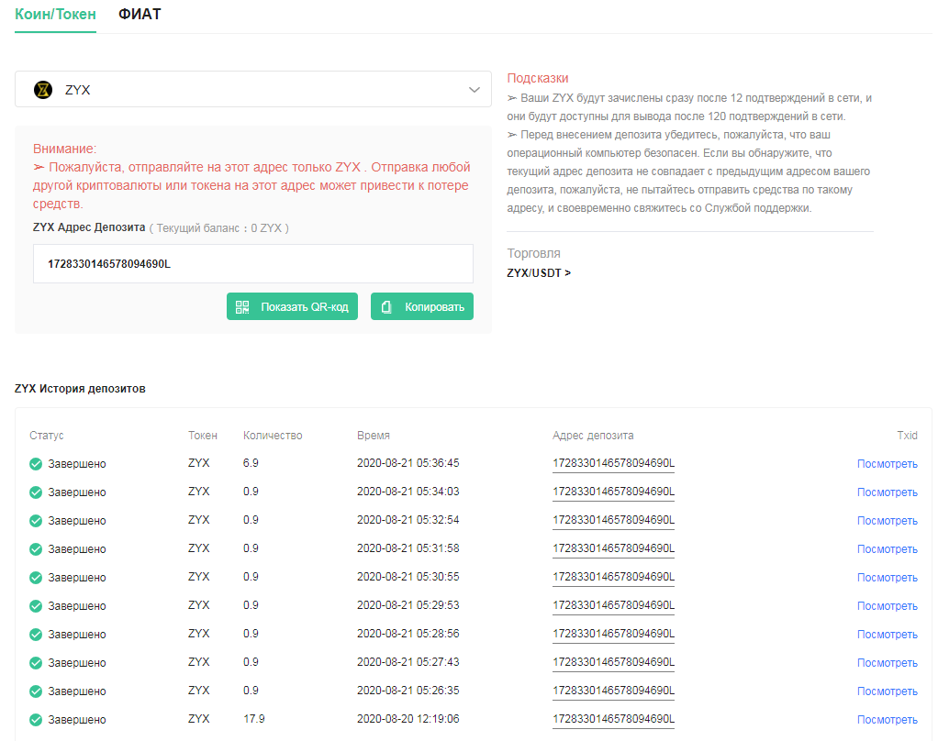Screen dimensions: 938x741
Task: Click green checkmark of 6.9 ZYX deposit
Action: tap(36, 464)
